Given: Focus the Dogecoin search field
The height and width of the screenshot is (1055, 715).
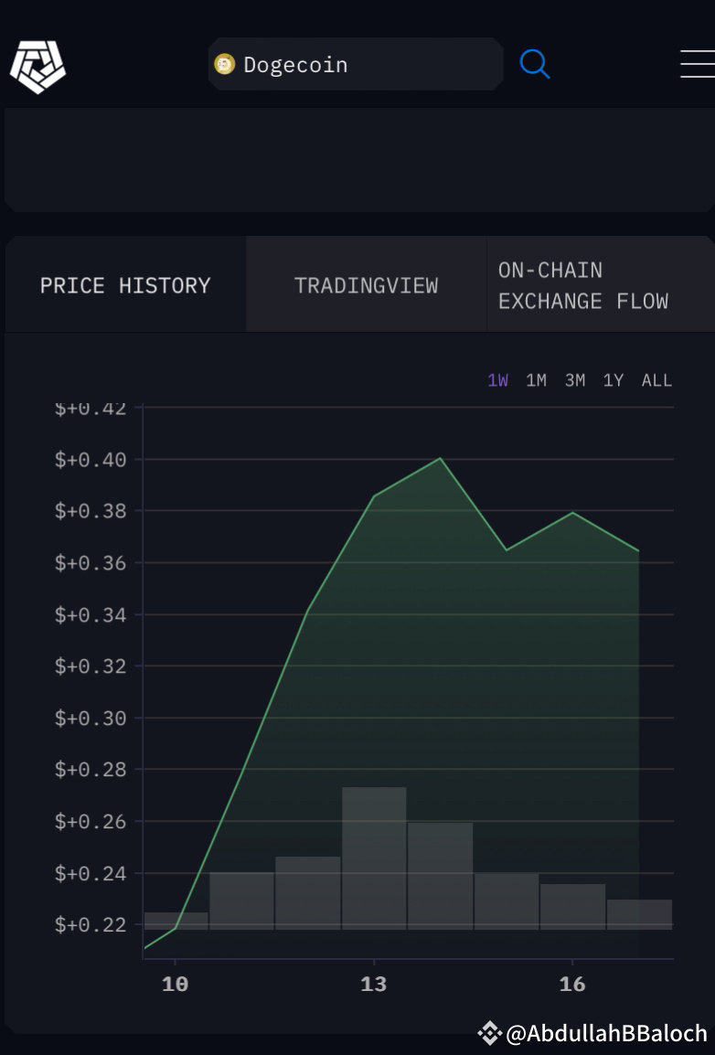Looking at the screenshot, I should point(356,65).
